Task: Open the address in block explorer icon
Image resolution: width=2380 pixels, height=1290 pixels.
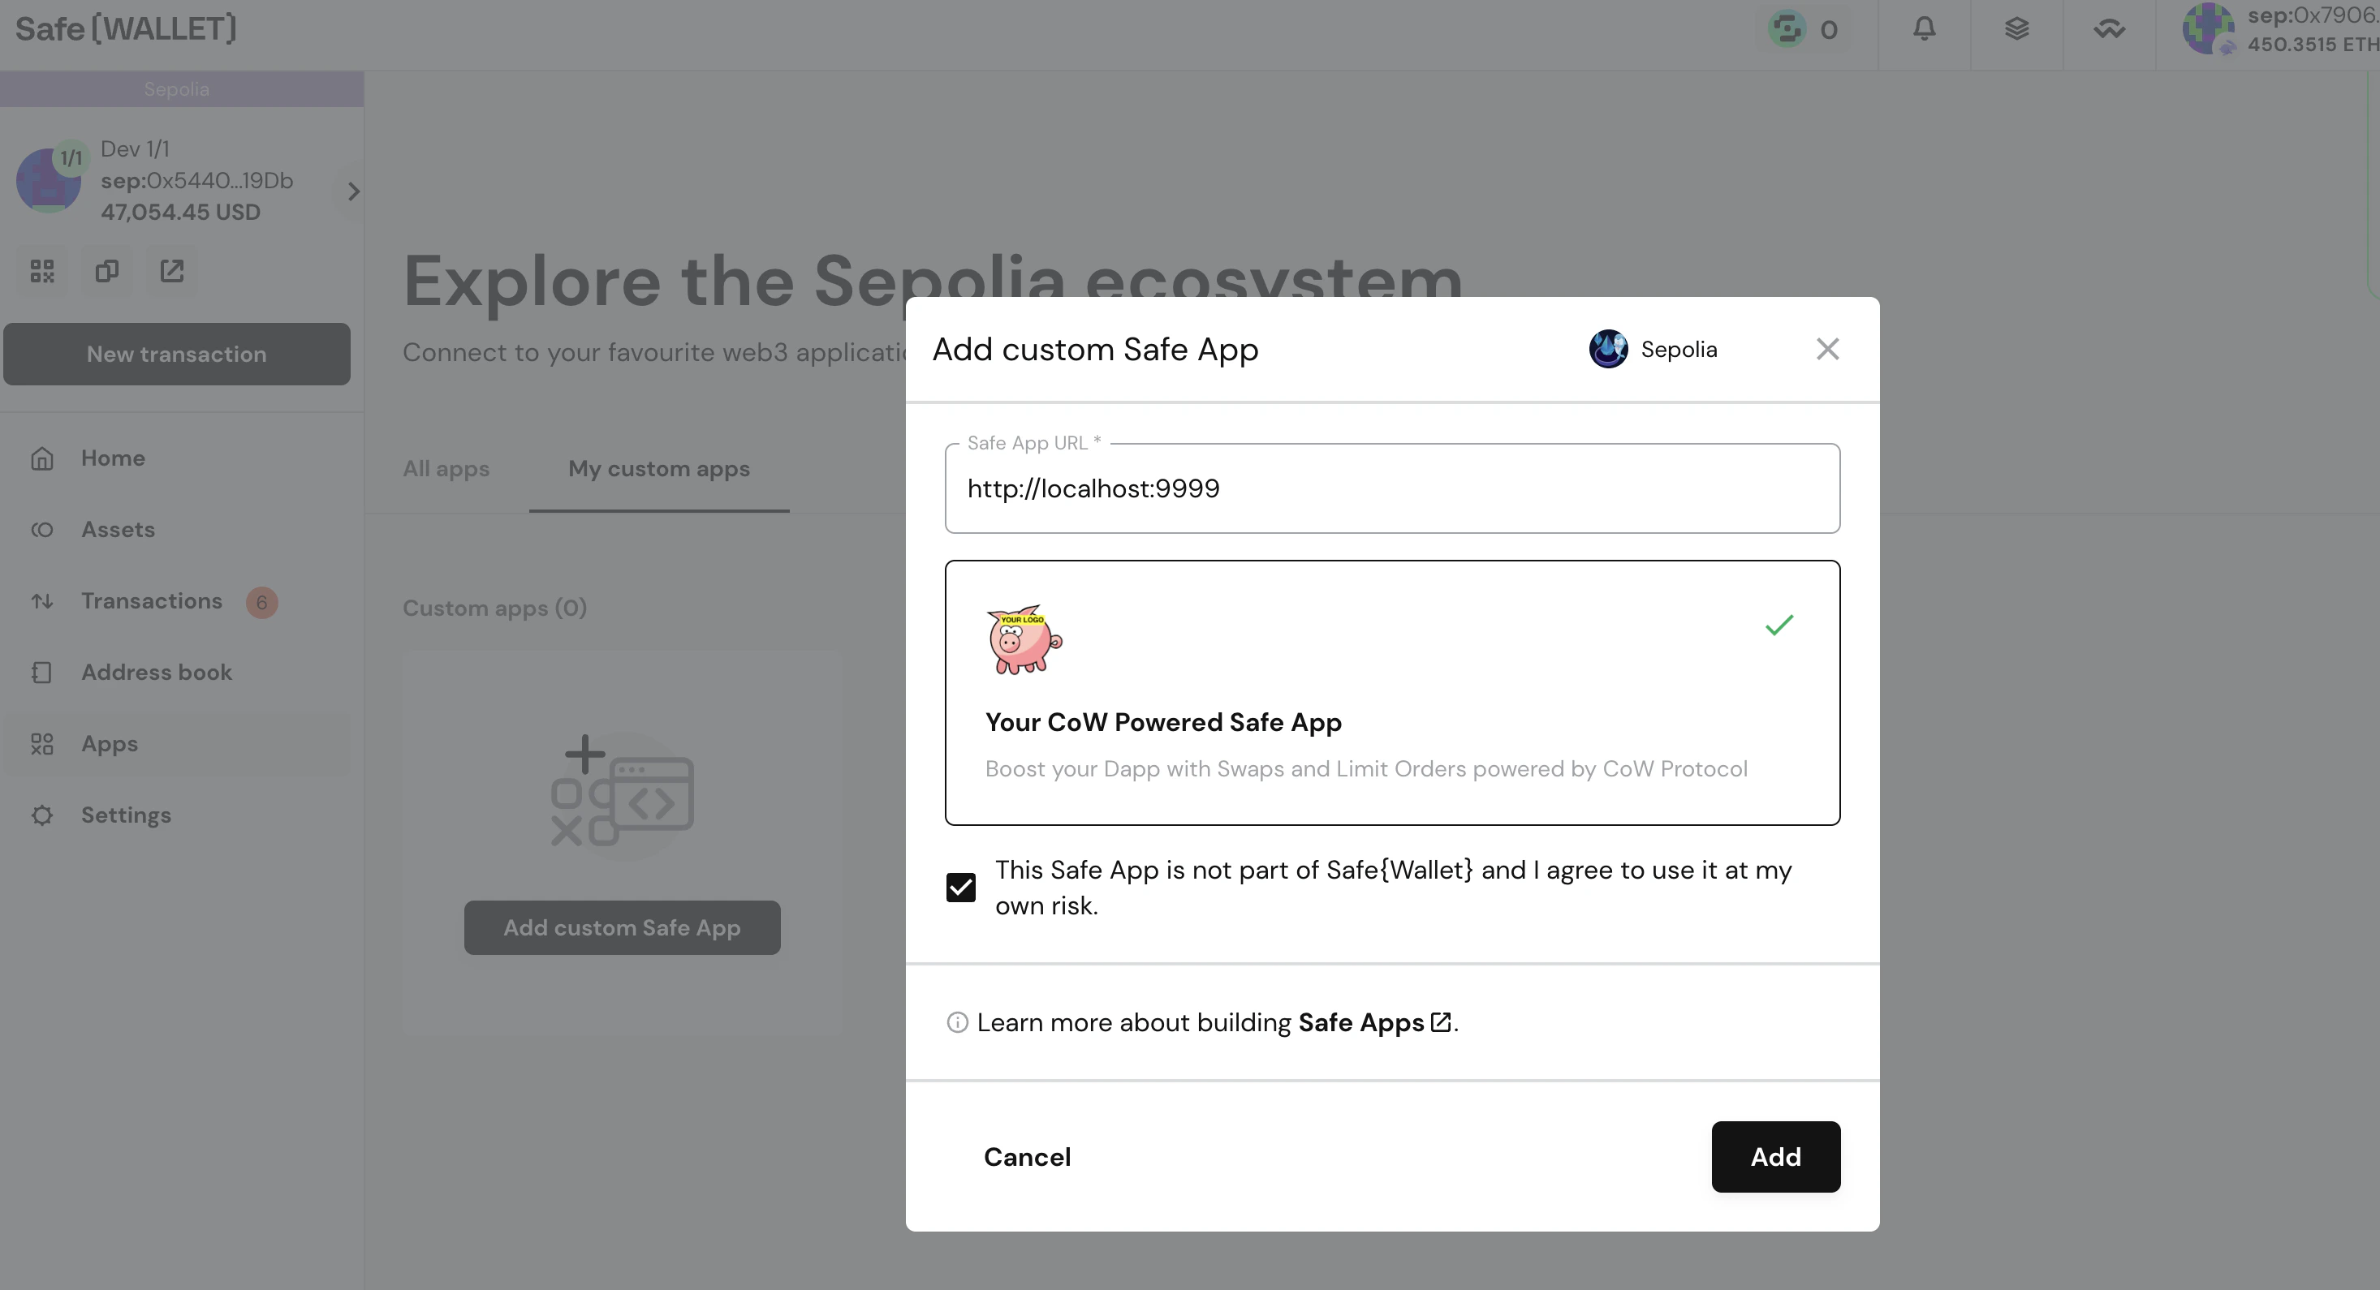Action: (x=171, y=270)
